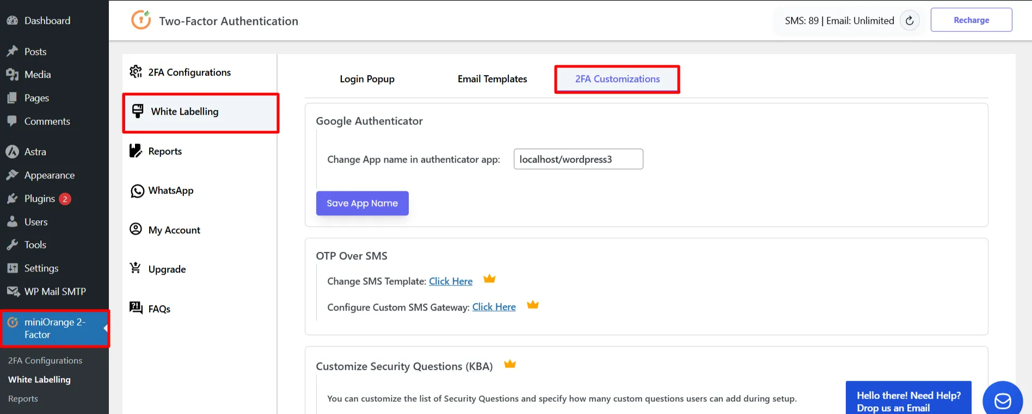Click the Customize Security Questions (KBA) heading
This screenshot has width=1032, height=414.
click(x=404, y=366)
